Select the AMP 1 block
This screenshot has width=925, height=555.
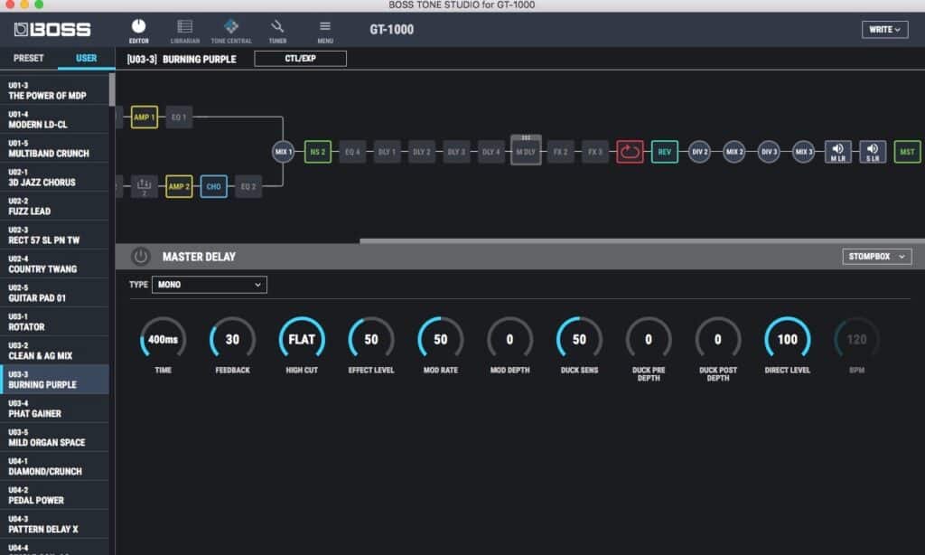click(x=144, y=117)
